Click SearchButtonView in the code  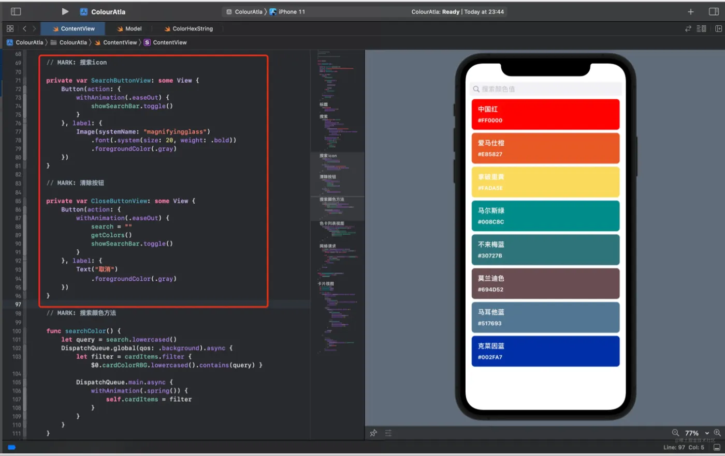121,81
